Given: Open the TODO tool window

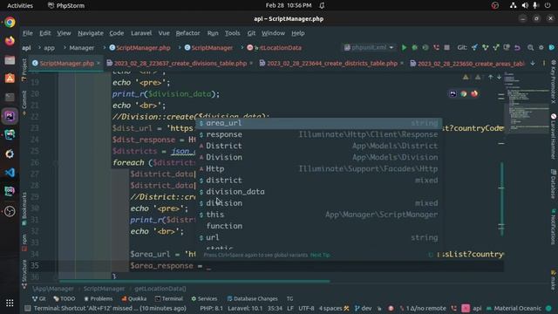Looking at the screenshot, I should 64,298.
